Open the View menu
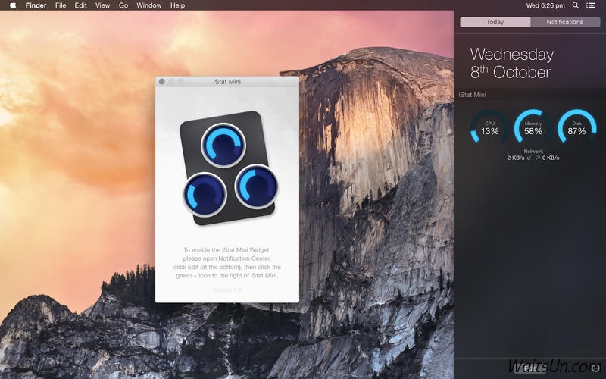The image size is (606, 379). pyautogui.click(x=102, y=5)
